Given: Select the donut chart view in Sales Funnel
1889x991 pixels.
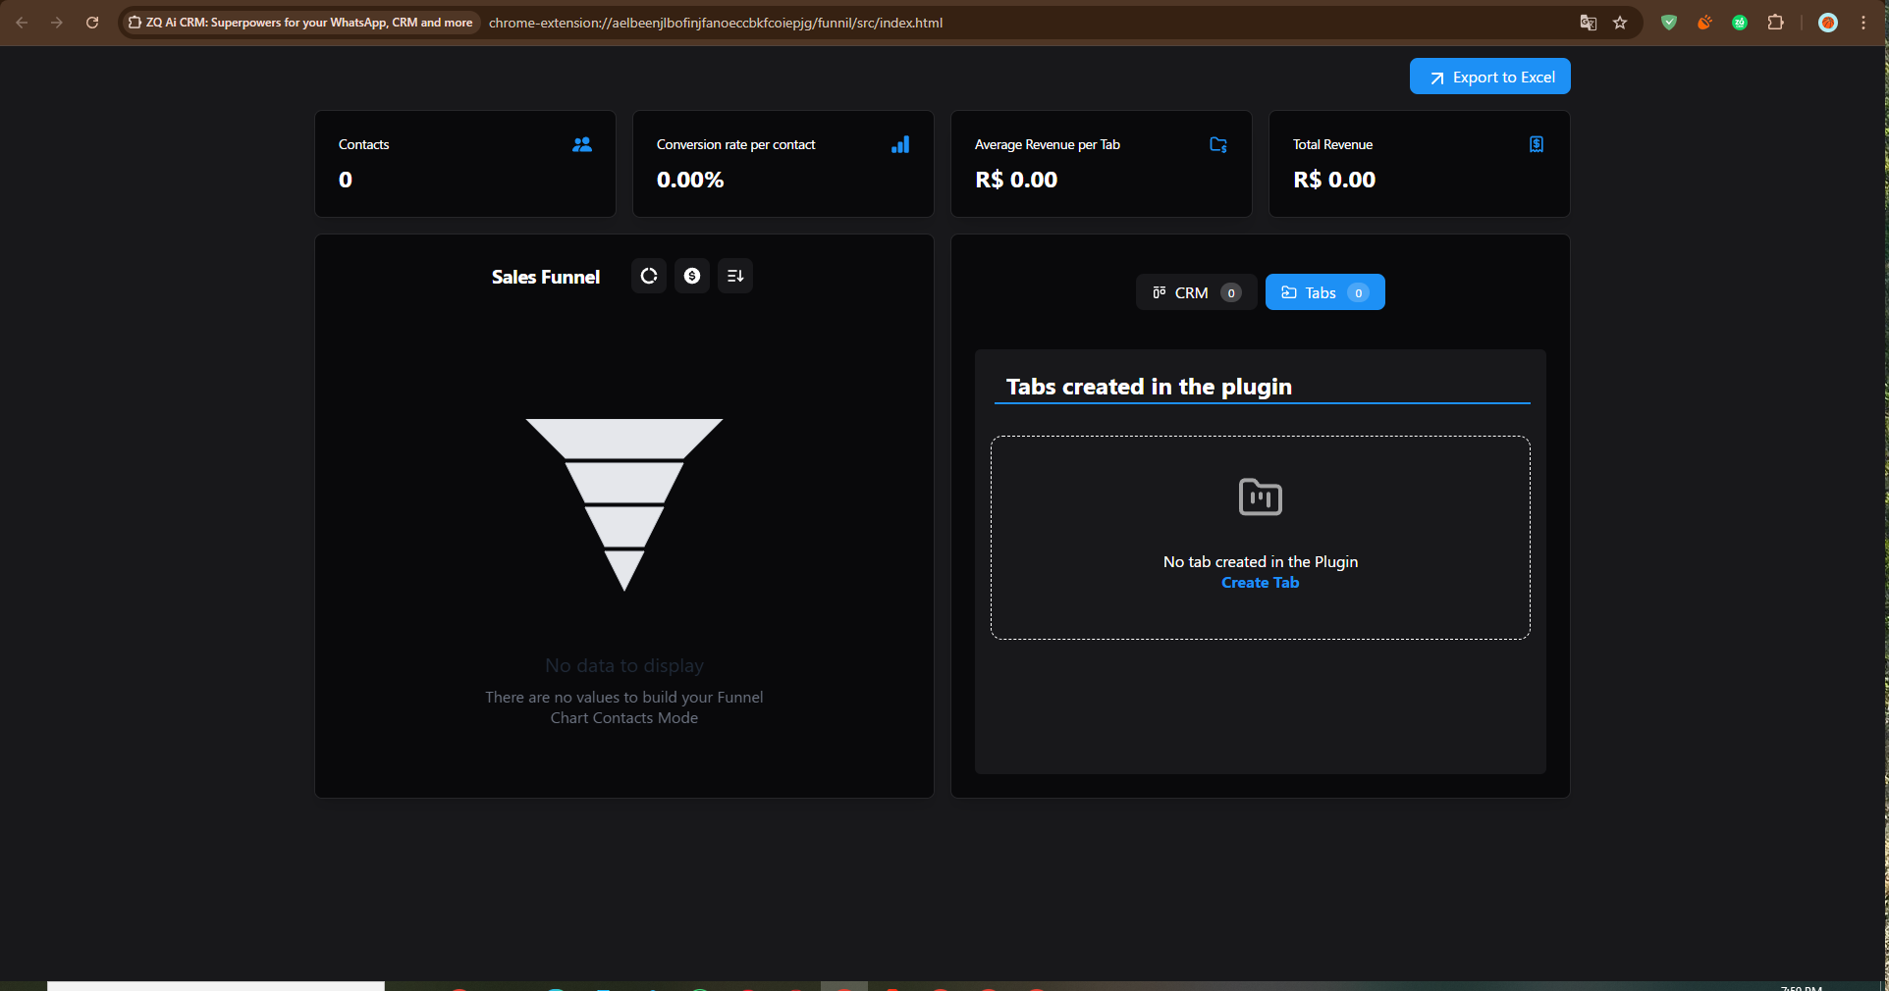Looking at the screenshot, I should [x=648, y=276].
